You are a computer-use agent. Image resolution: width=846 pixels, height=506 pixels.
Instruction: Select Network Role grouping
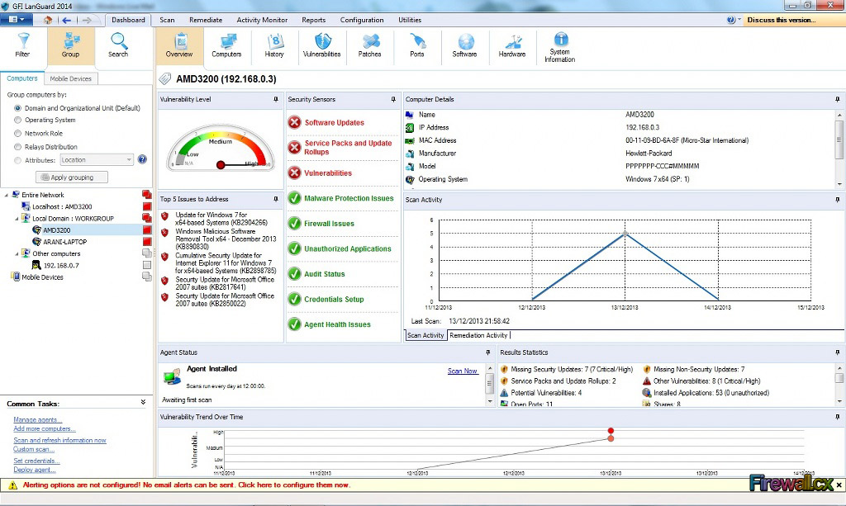click(x=18, y=134)
